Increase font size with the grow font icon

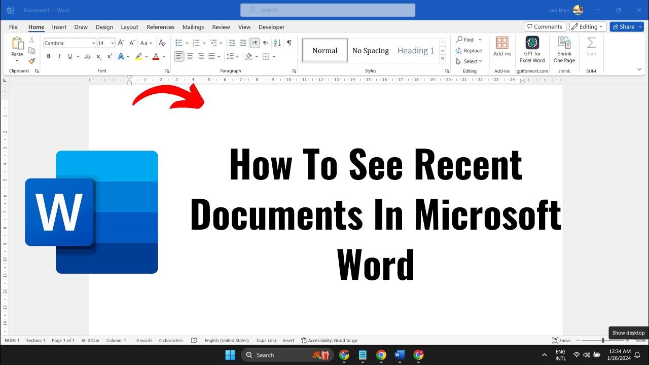click(121, 43)
